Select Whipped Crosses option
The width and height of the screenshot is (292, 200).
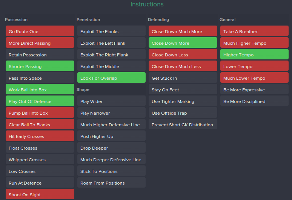pos(40,159)
